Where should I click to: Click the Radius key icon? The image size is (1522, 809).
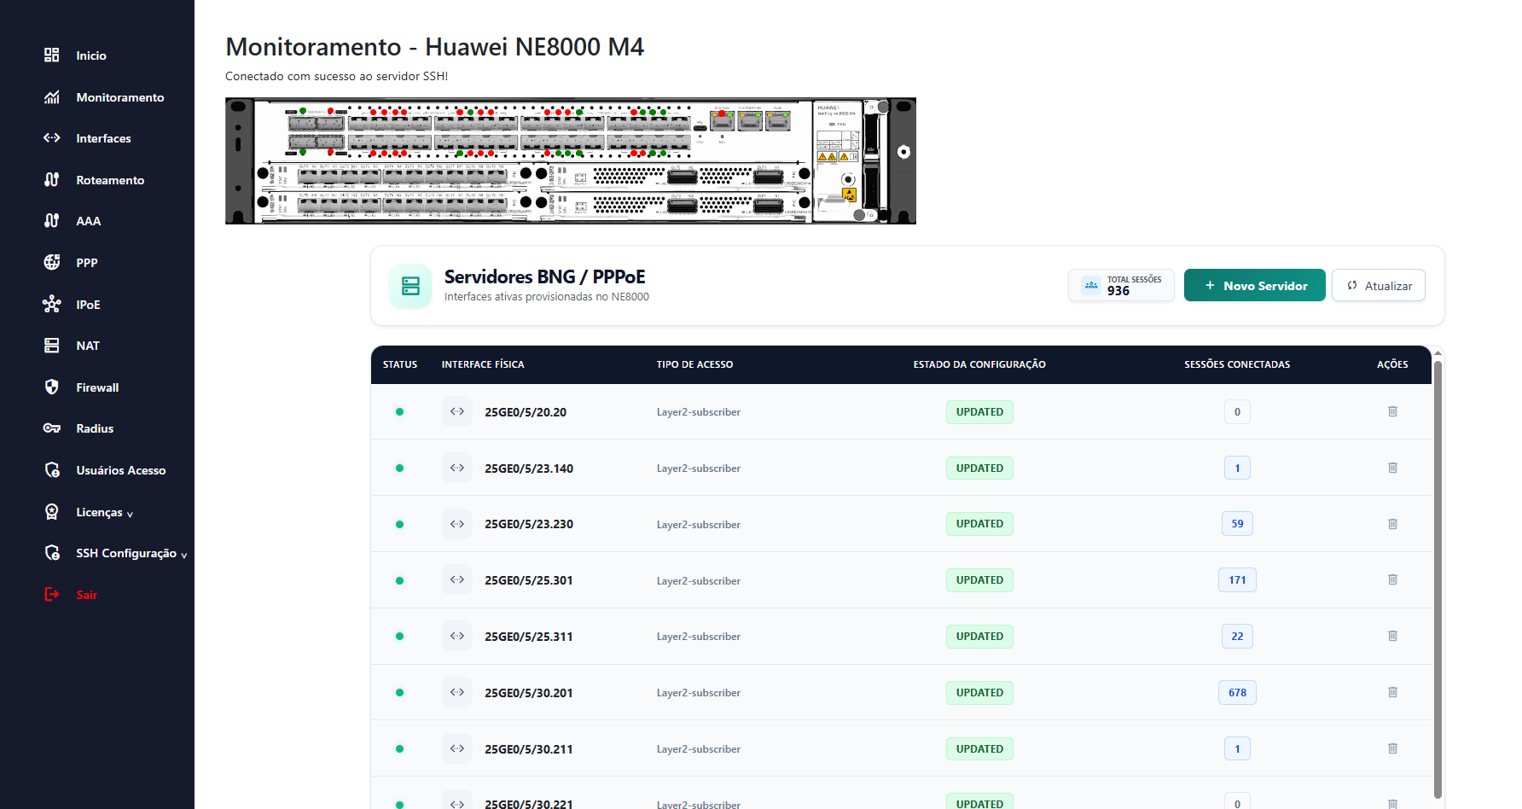pos(52,428)
